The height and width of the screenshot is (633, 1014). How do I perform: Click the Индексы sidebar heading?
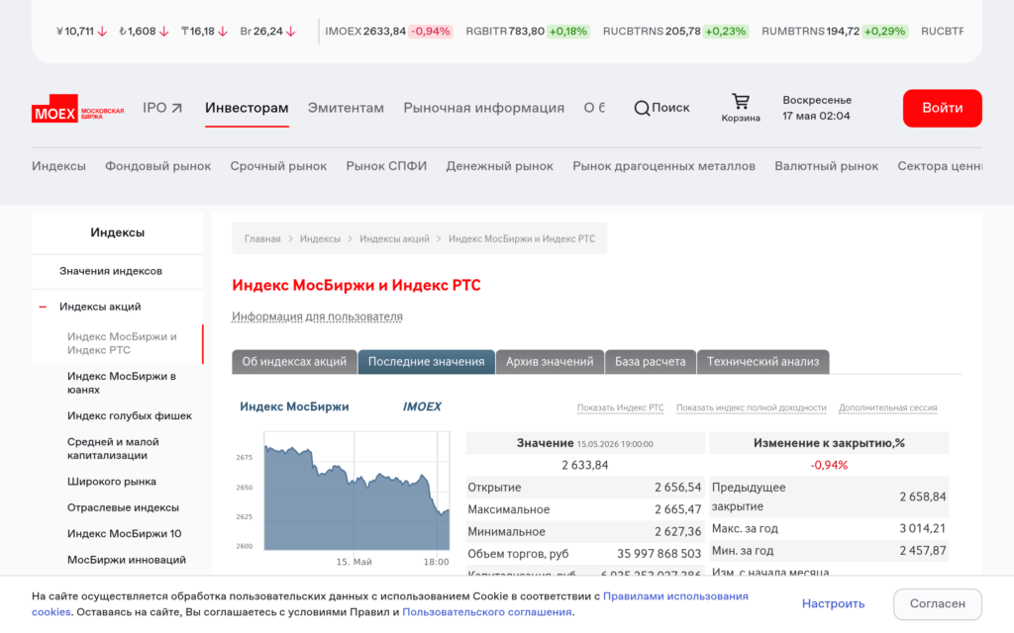click(x=118, y=232)
